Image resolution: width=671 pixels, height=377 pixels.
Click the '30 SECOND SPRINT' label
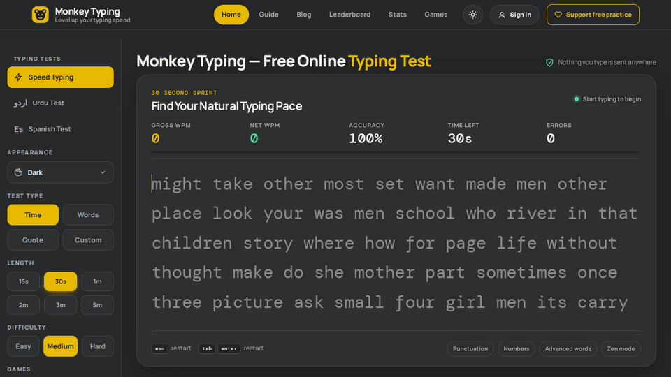point(184,93)
